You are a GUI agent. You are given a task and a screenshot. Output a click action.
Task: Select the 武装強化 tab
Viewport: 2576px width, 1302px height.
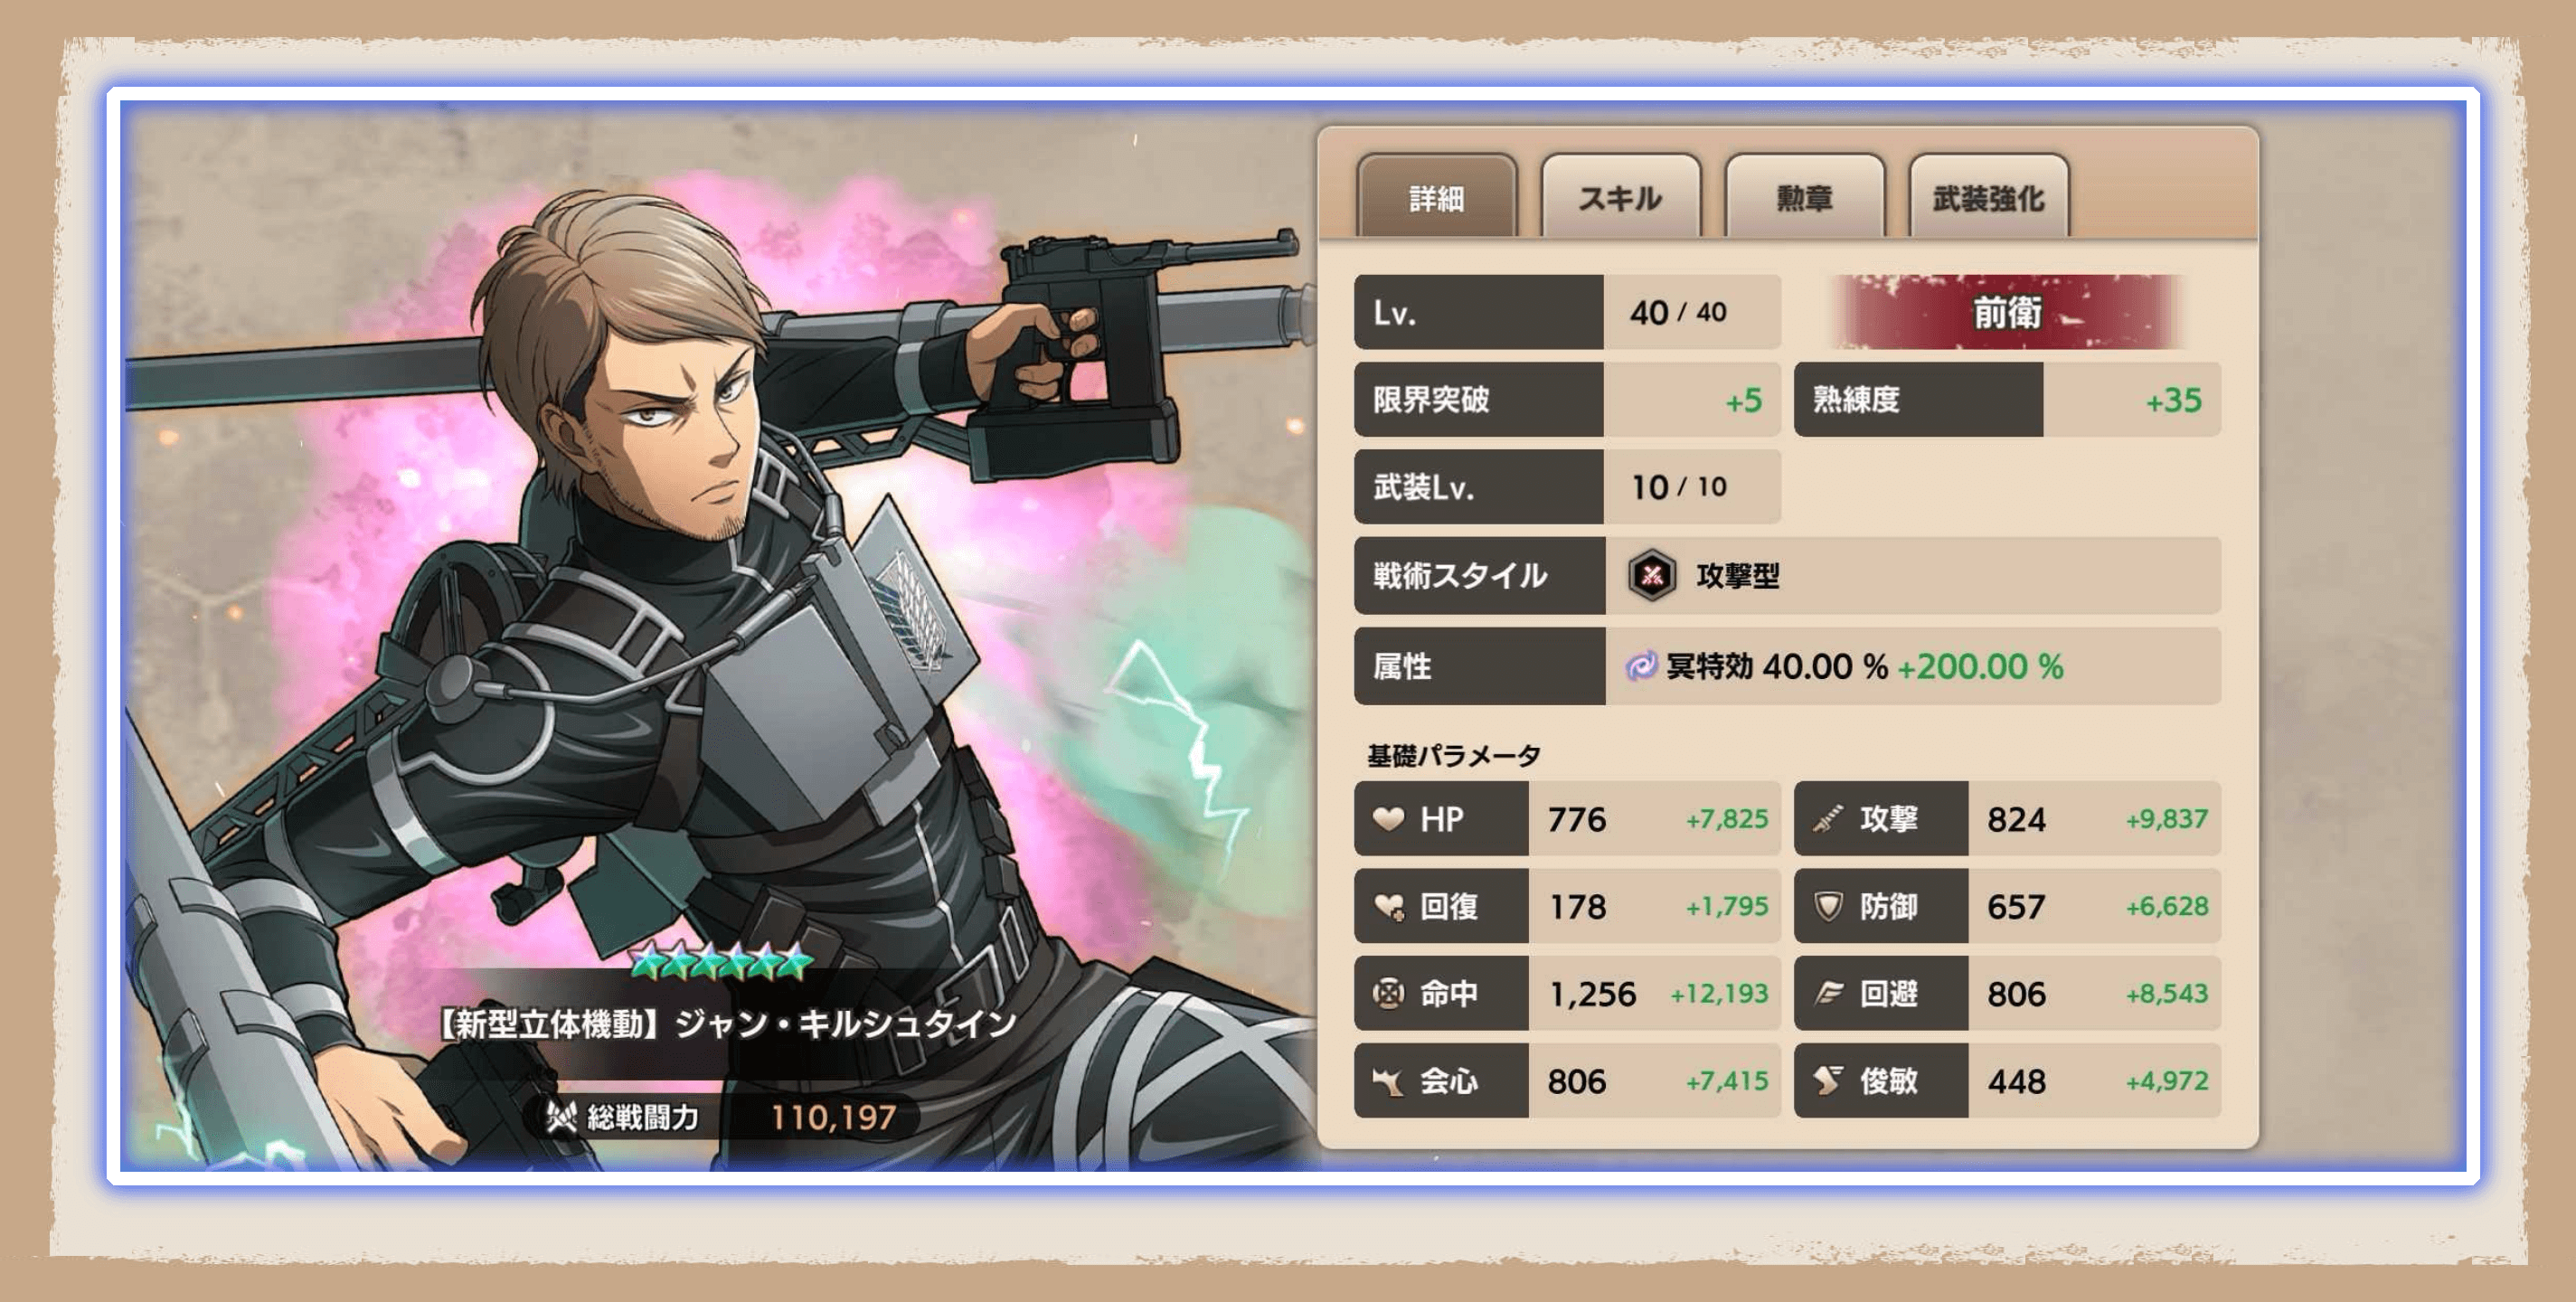click(x=1988, y=197)
